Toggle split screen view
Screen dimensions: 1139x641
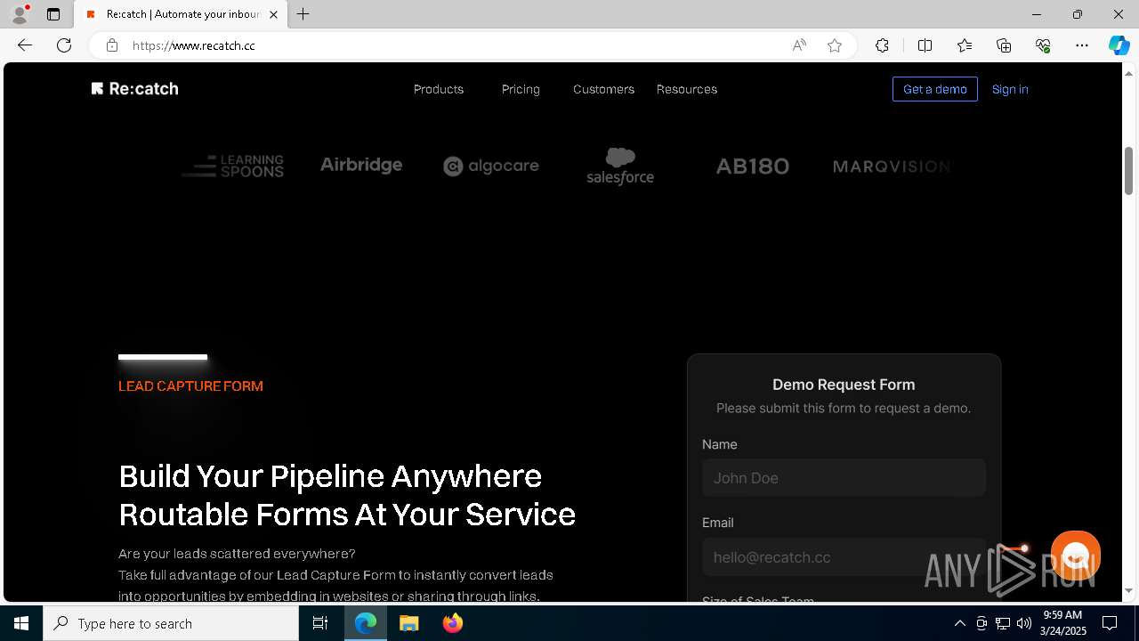tap(925, 45)
